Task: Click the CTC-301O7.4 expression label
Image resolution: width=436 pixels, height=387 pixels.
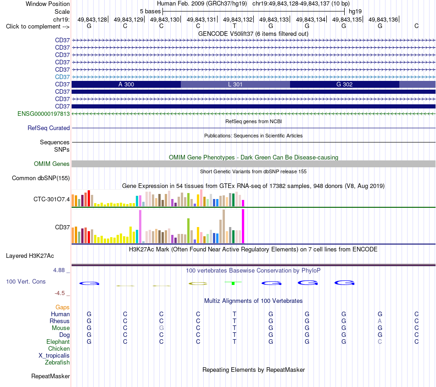Action: (x=51, y=199)
